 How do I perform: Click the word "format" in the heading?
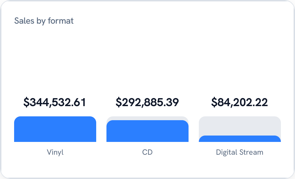tap(61, 21)
